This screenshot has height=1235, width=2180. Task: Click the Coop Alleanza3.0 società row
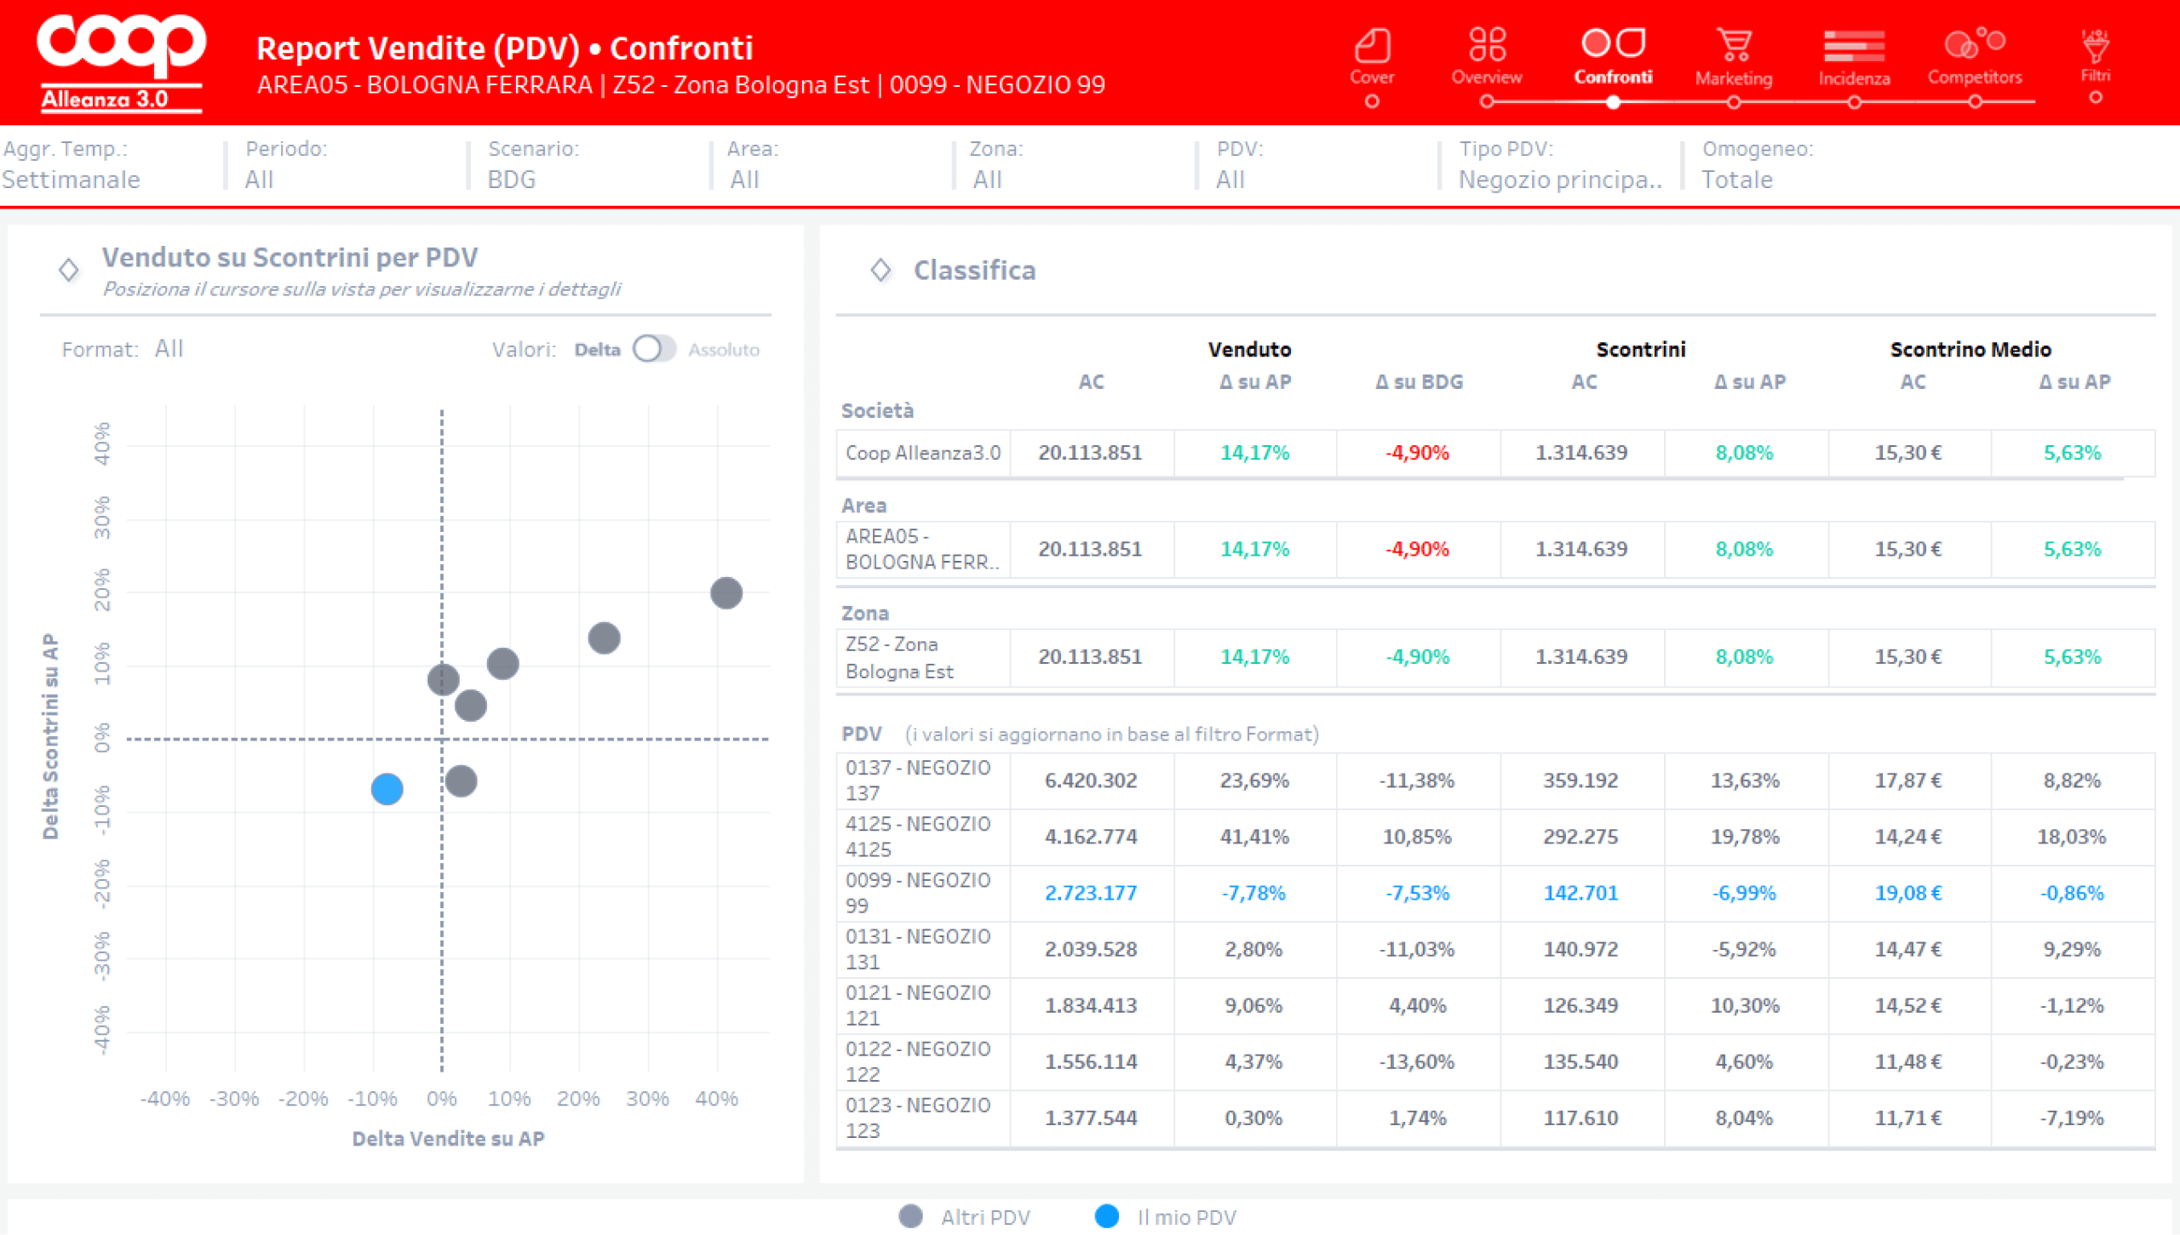(1495, 453)
